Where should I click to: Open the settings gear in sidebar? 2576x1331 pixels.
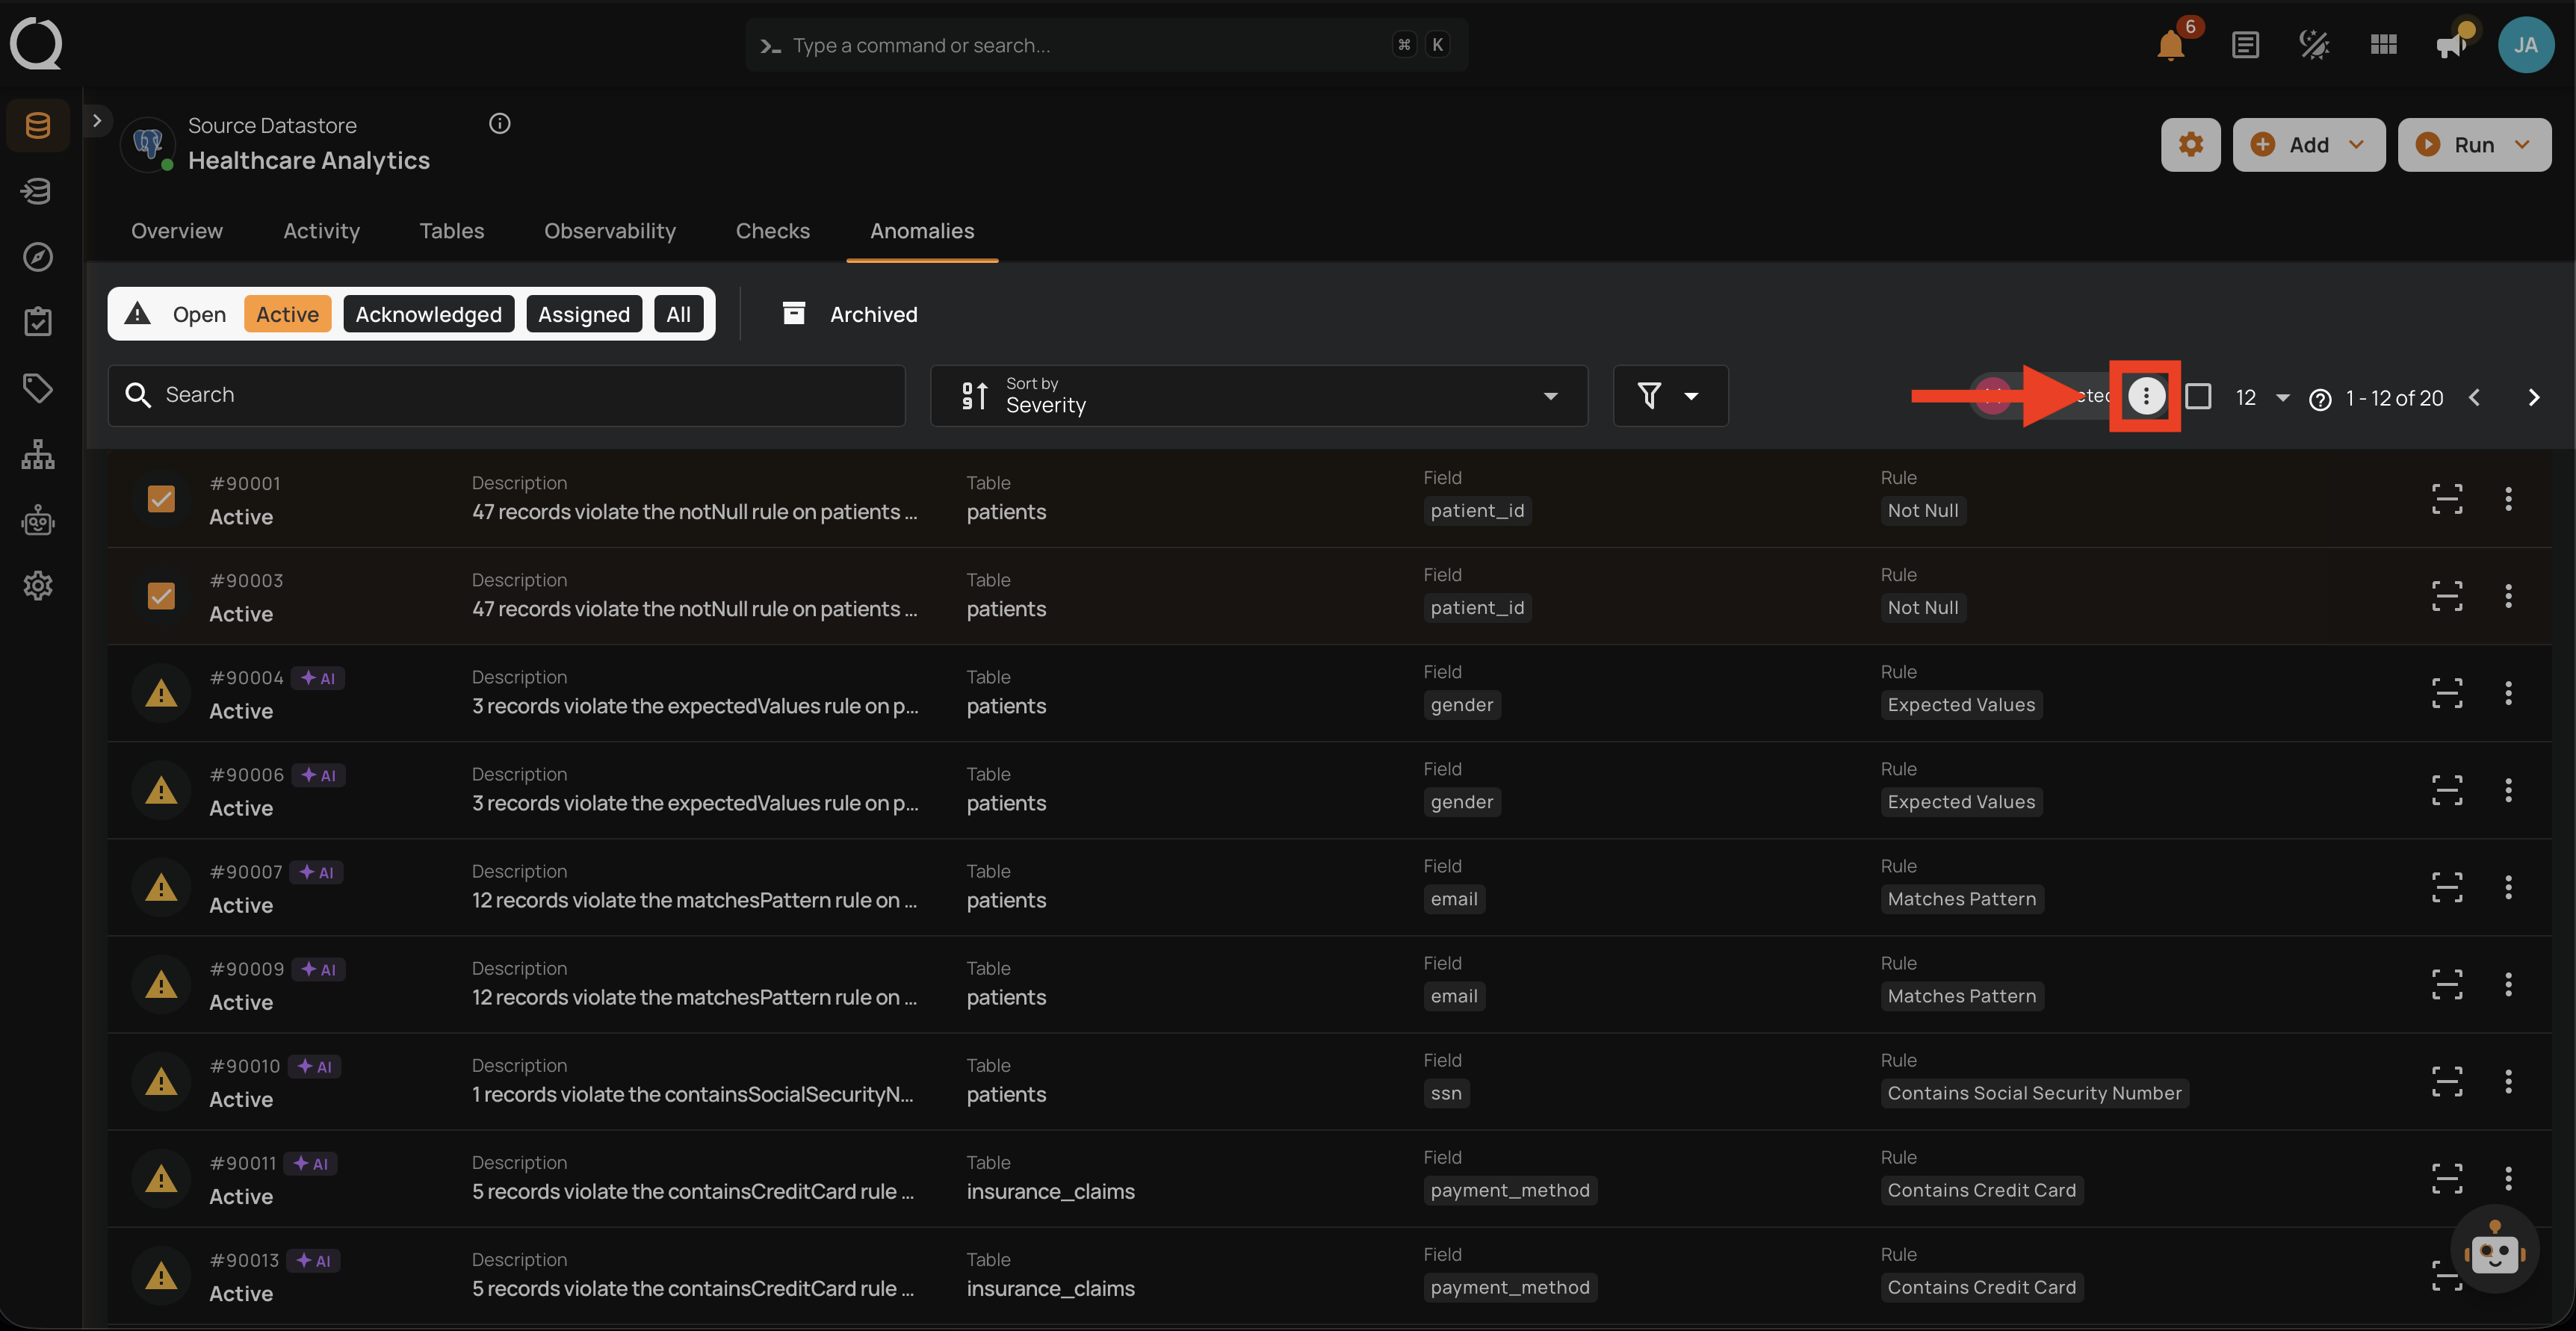[38, 586]
